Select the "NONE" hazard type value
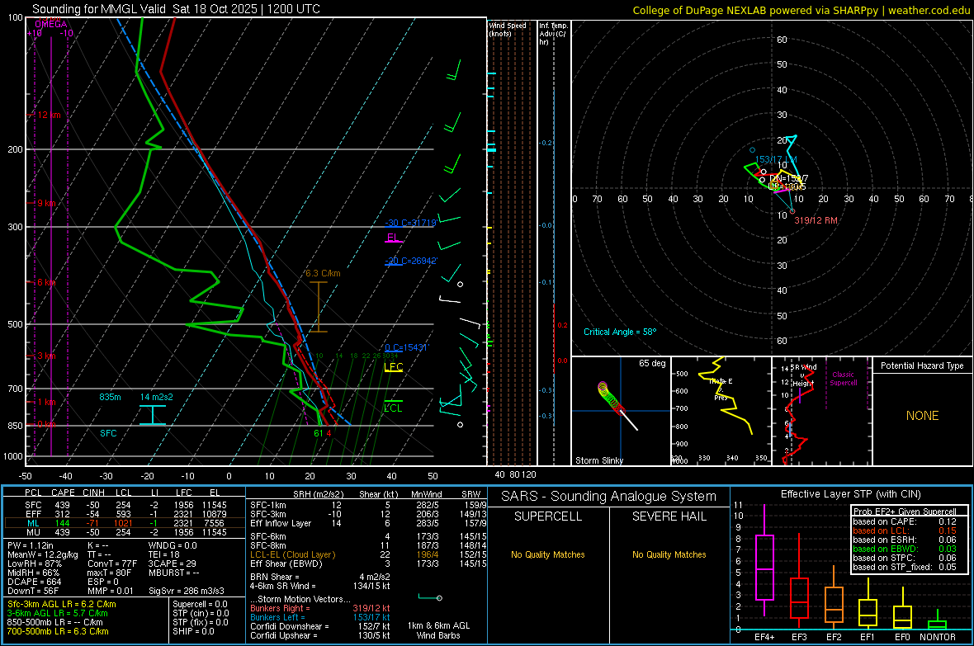 coord(922,416)
